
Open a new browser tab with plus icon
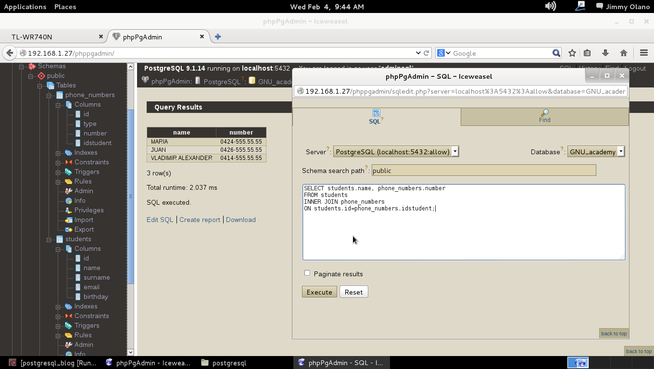[218, 37]
